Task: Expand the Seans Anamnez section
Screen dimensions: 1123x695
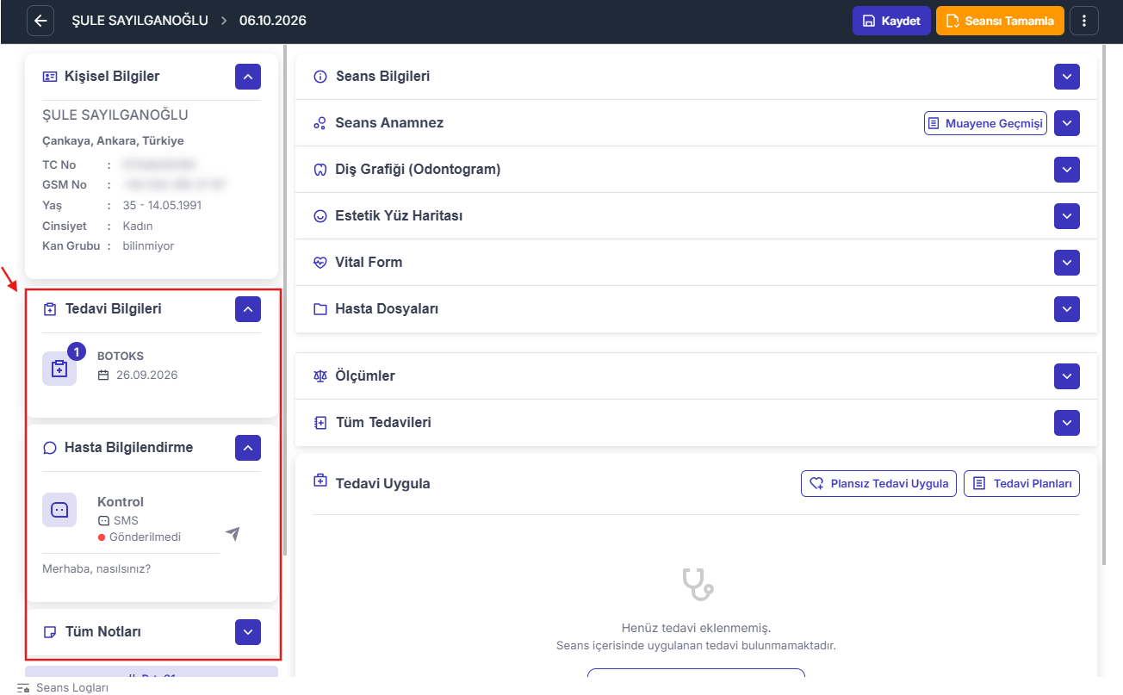Action: pos(1067,123)
